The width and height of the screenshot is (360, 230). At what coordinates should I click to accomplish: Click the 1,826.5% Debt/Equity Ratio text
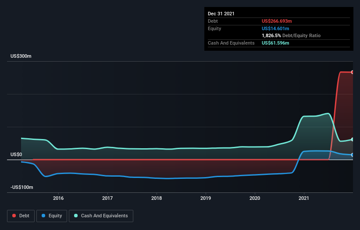291,35
